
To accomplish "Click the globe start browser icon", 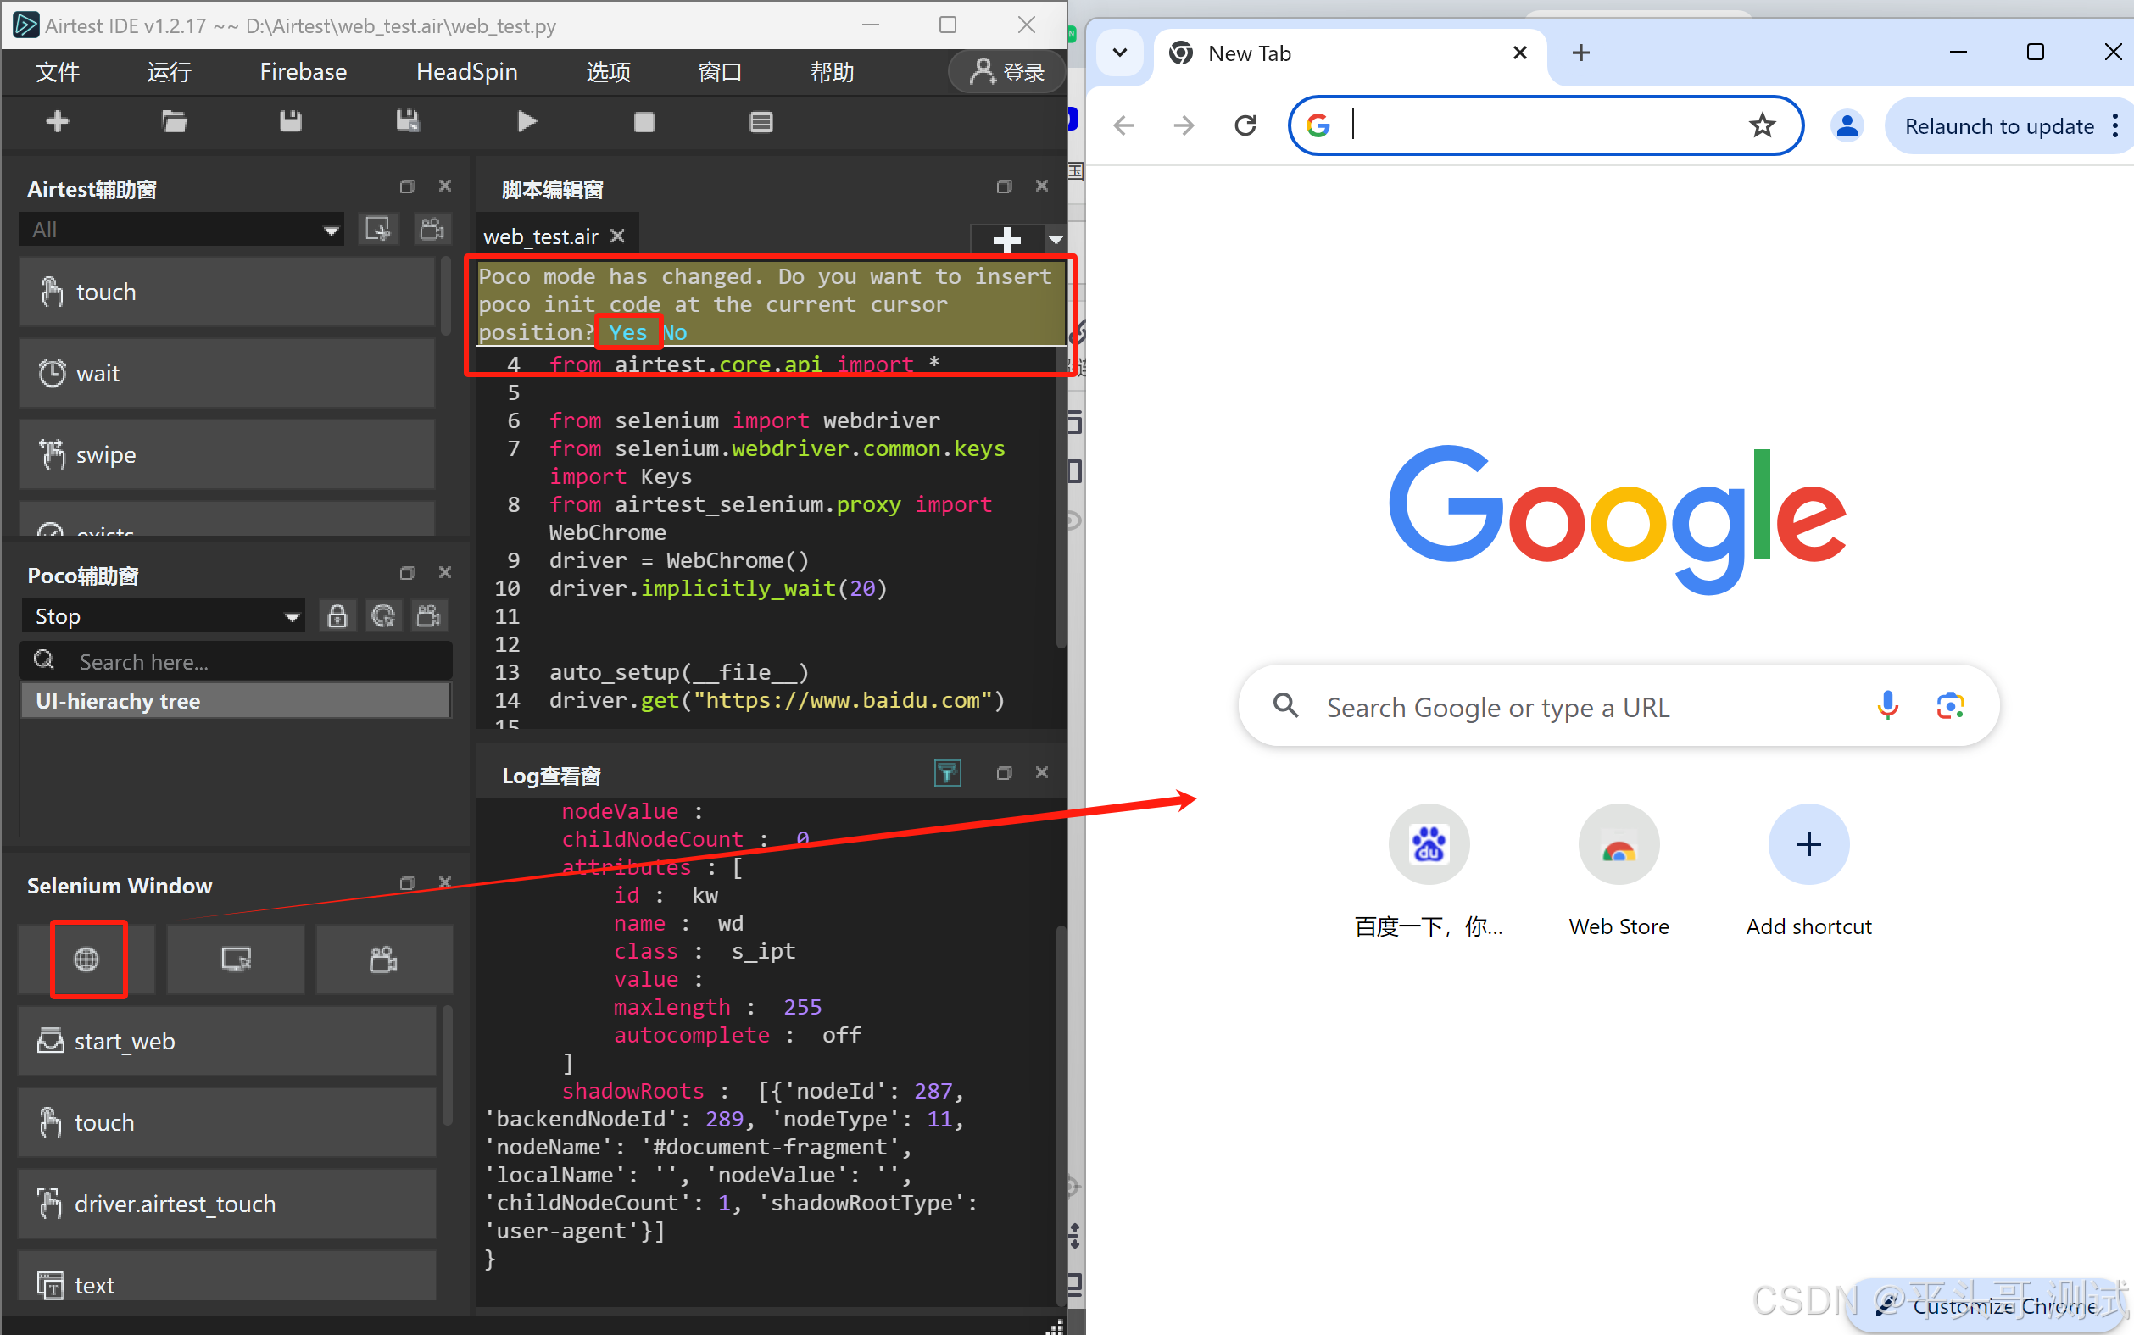I will (87, 959).
